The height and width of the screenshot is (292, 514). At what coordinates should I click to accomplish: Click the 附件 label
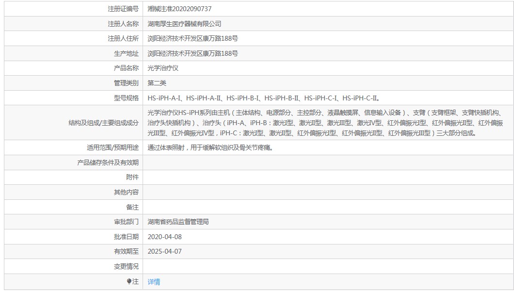coord(132,178)
